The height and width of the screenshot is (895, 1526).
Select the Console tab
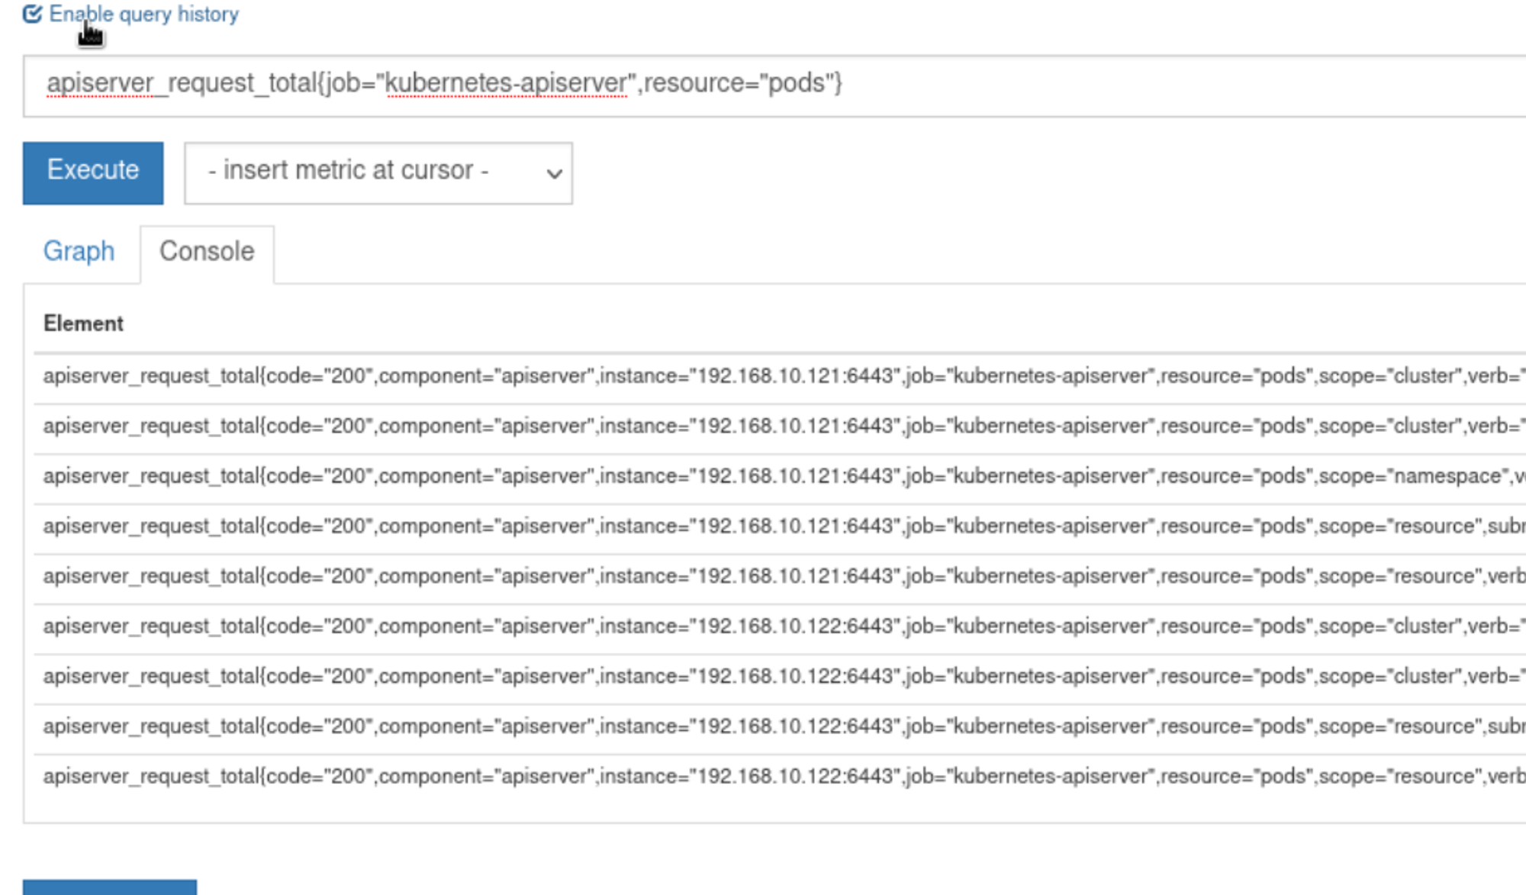click(x=207, y=251)
